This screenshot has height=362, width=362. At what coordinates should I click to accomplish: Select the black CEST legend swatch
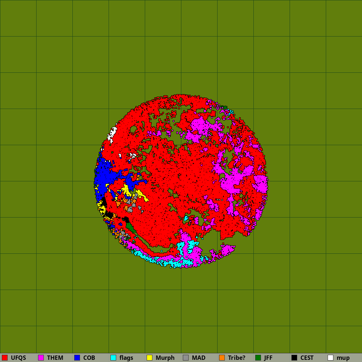294,358
